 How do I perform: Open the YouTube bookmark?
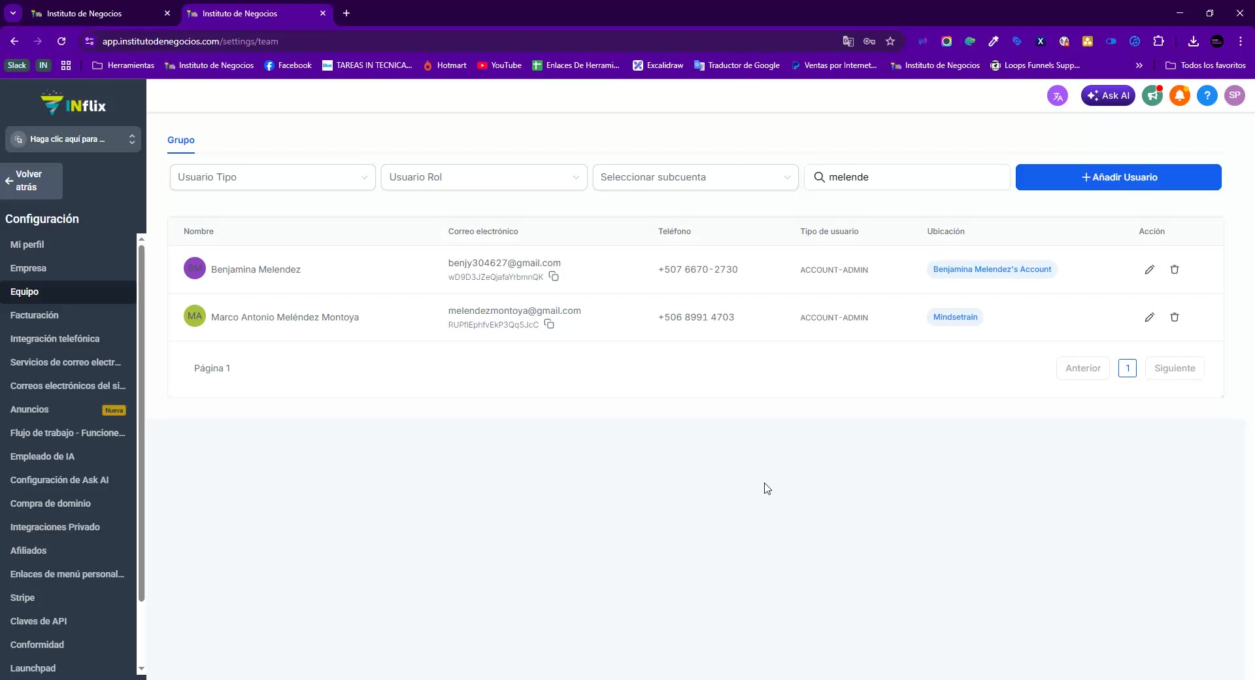499,65
